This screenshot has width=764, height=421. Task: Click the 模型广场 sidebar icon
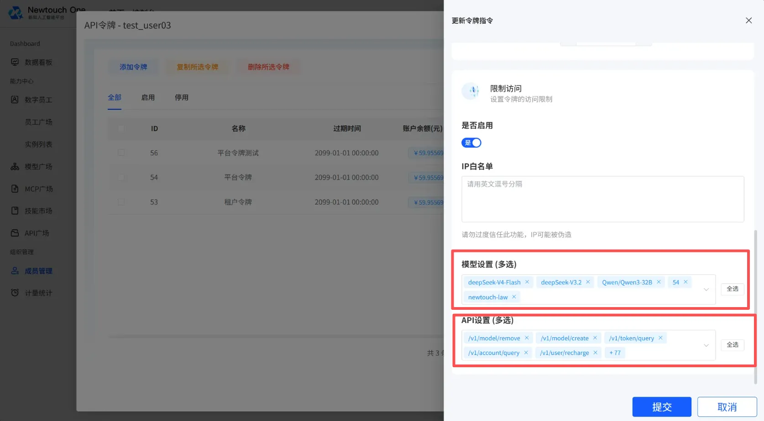(x=15, y=166)
